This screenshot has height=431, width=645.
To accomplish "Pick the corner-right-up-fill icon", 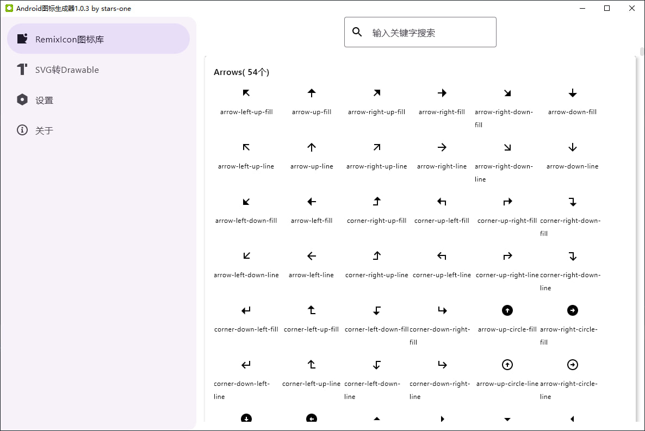I will click(376, 202).
